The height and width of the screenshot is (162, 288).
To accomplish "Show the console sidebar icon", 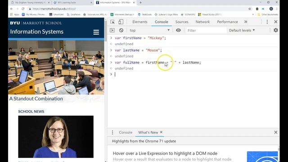I will click(x=112, y=30).
